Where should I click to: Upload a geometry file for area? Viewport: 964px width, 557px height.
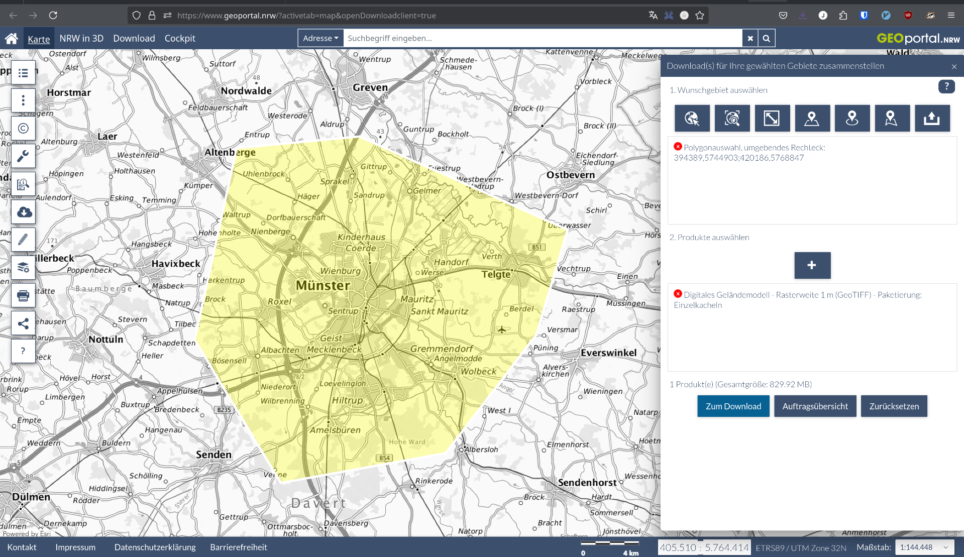[x=932, y=119]
